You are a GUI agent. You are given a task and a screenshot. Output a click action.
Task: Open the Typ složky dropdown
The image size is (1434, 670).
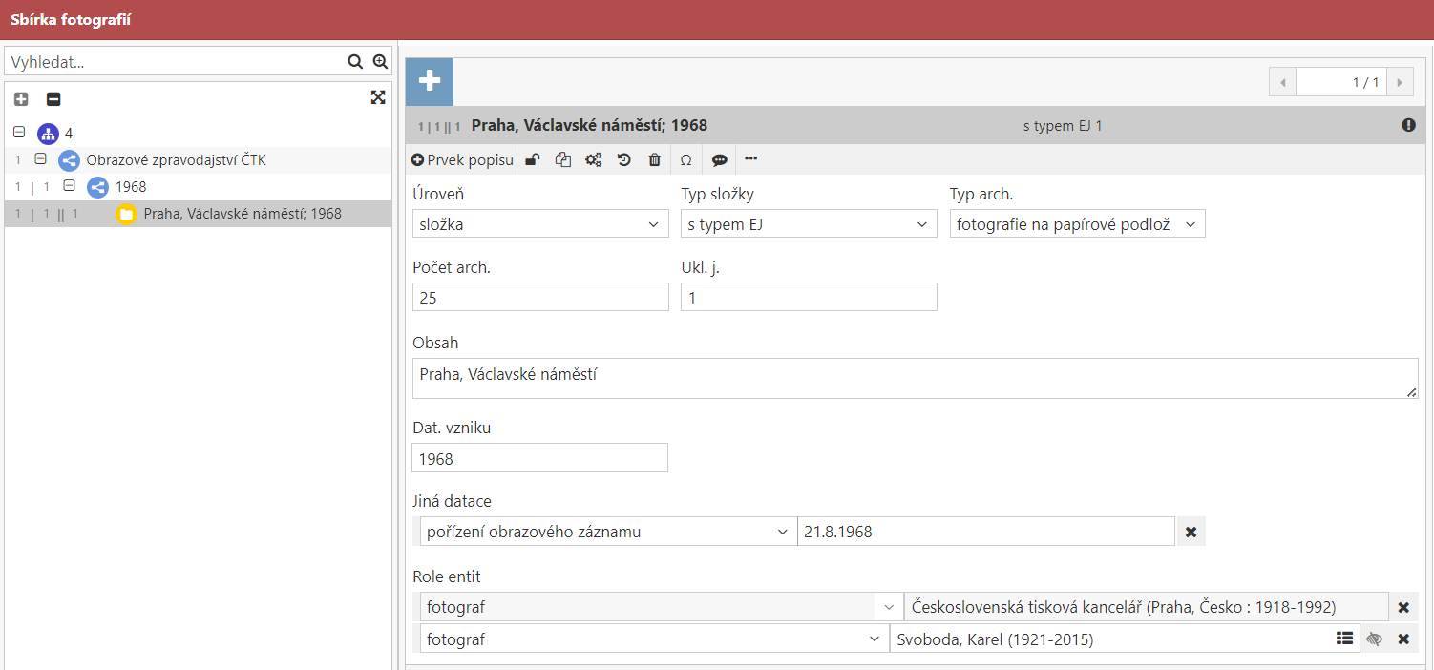pos(808,224)
